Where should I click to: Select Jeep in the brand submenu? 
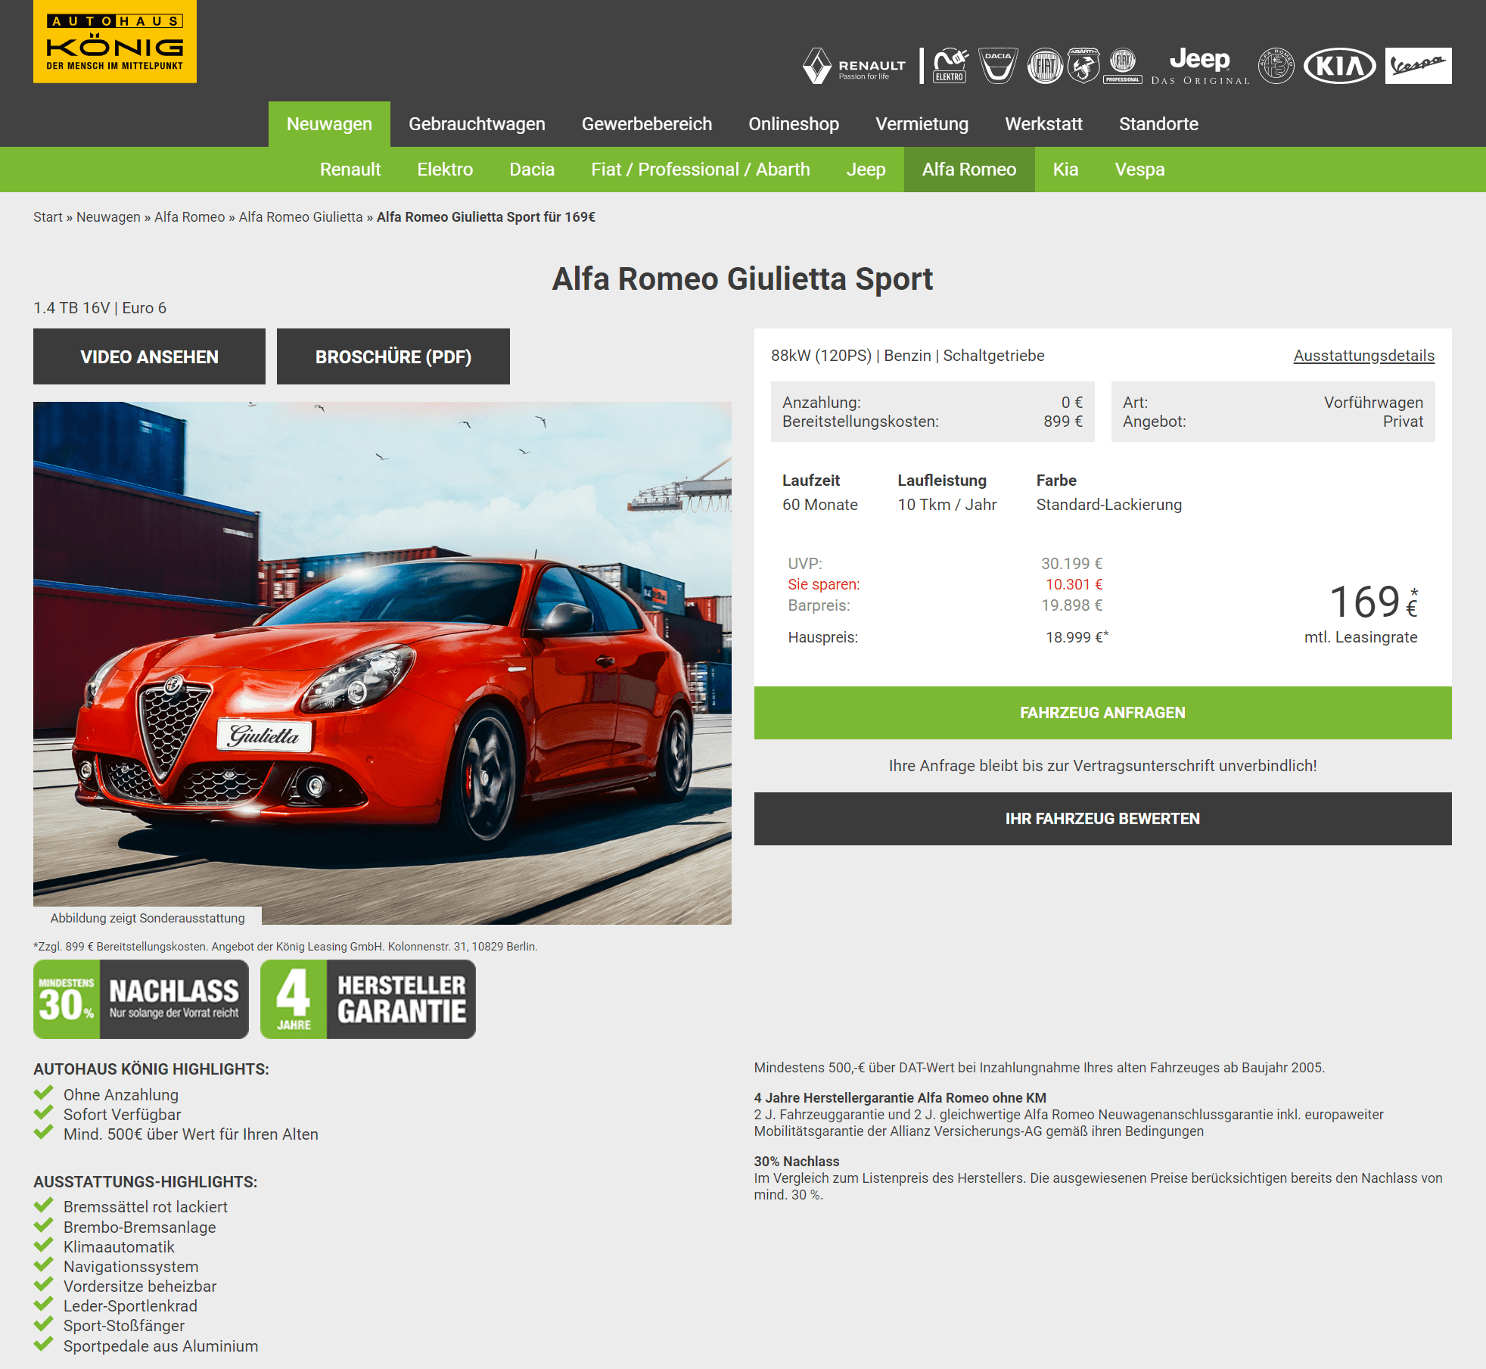coord(866,170)
